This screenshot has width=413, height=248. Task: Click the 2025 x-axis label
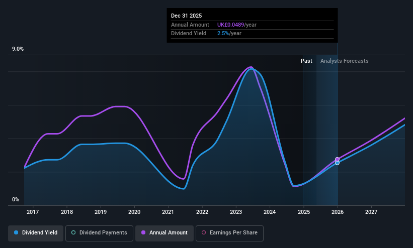point(304,212)
